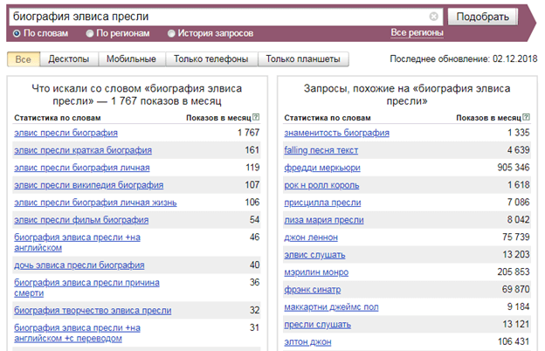The image size is (545, 351).
Task: Open 'элвис пресли биография личная жизнь' link
Action: (x=95, y=203)
